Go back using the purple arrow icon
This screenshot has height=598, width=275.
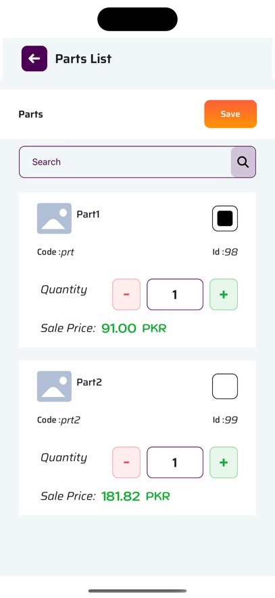[34, 59]
